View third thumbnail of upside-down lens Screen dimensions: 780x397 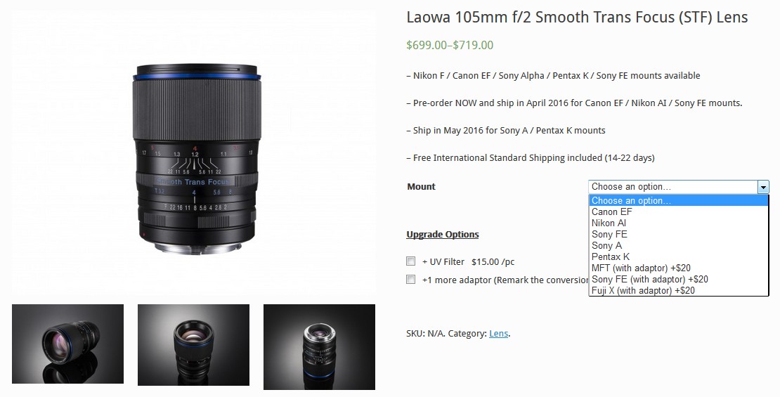319,346
